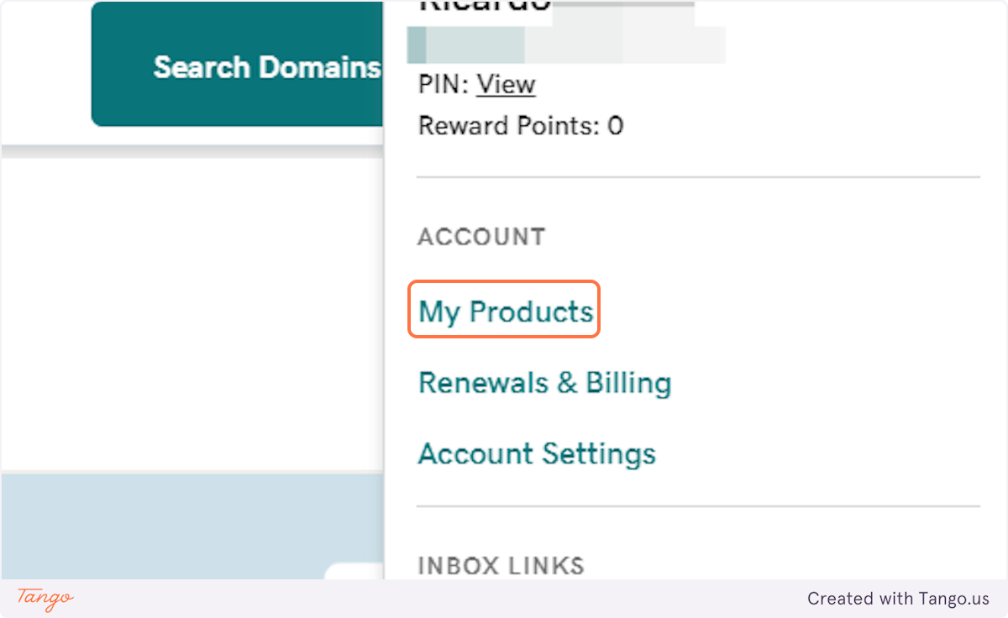The width and height of the screenshot is (1008, 618).
Task: Click the PIN label text
Action: click(x=444, y=84)
